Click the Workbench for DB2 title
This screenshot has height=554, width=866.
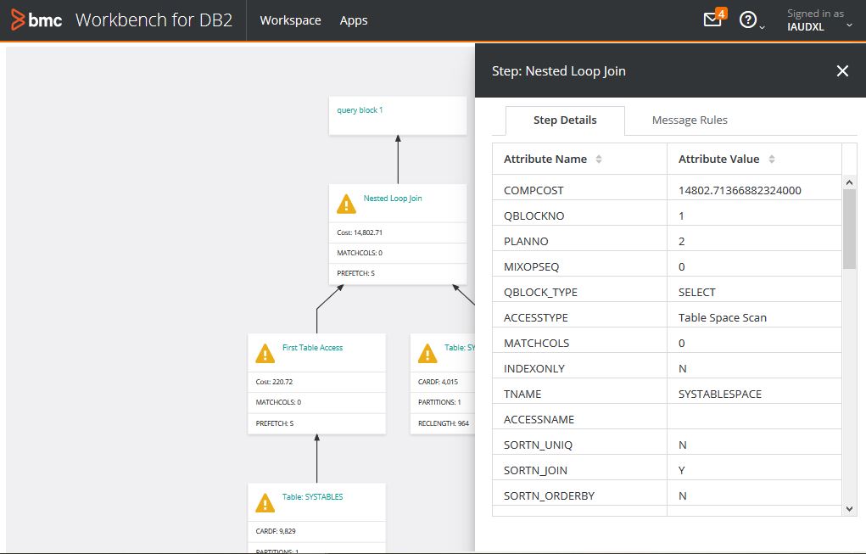click(x=154, y=20)
